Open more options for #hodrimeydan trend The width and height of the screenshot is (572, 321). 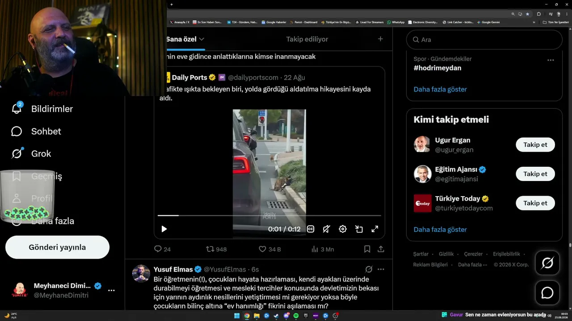(x=551, y=60)
